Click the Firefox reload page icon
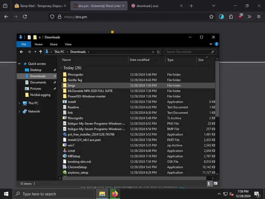Image resolution: width=265 pixels, height=199 pixels. pyautogui.click(x=25, y=17)
